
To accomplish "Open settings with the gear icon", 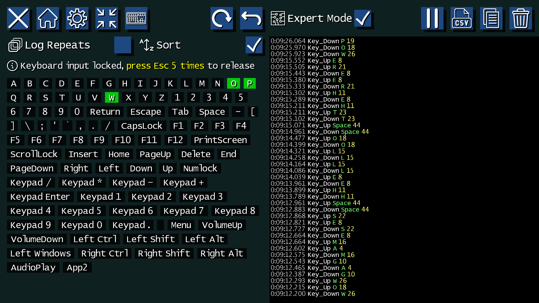I will click(x=77, y=18).
